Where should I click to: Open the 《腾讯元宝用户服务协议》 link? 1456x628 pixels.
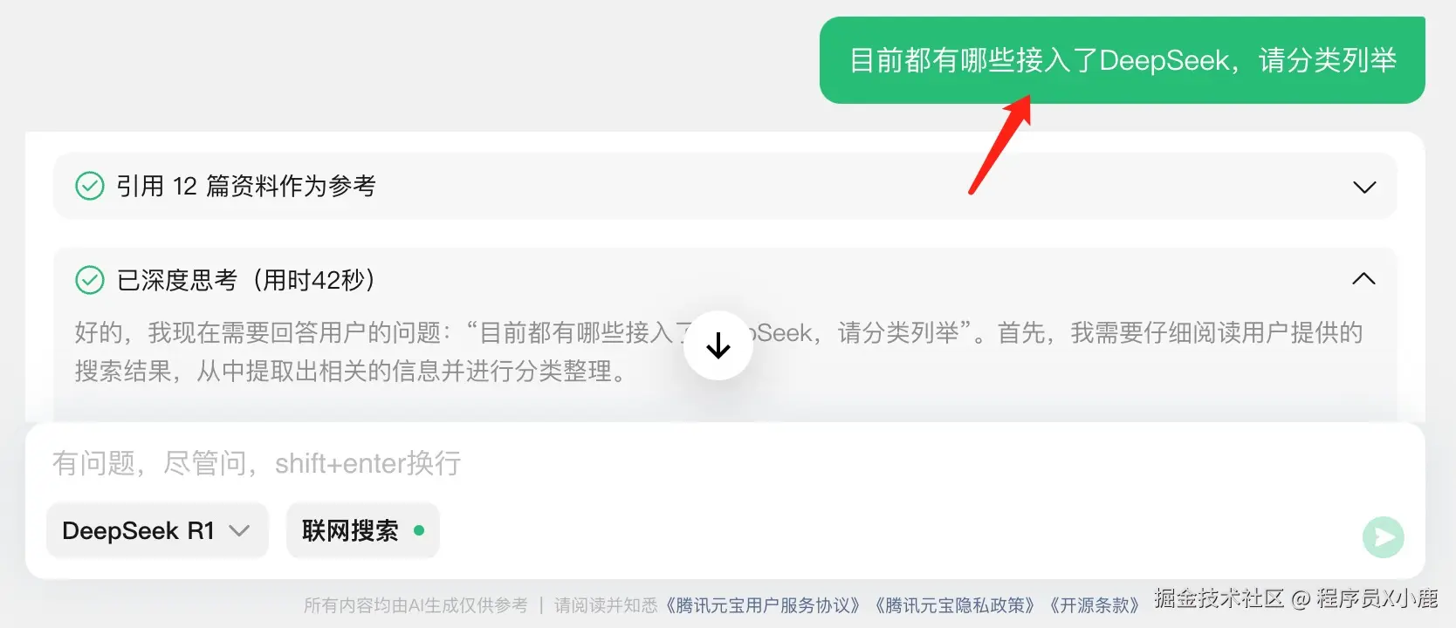point(763,605)
